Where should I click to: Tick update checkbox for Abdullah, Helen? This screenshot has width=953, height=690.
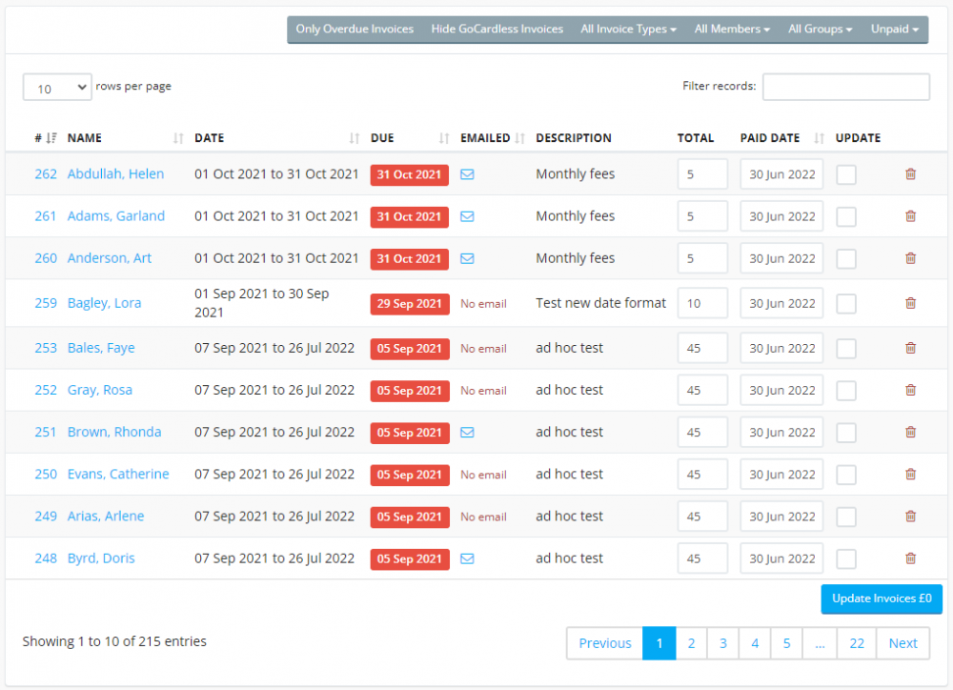(846, 174)
